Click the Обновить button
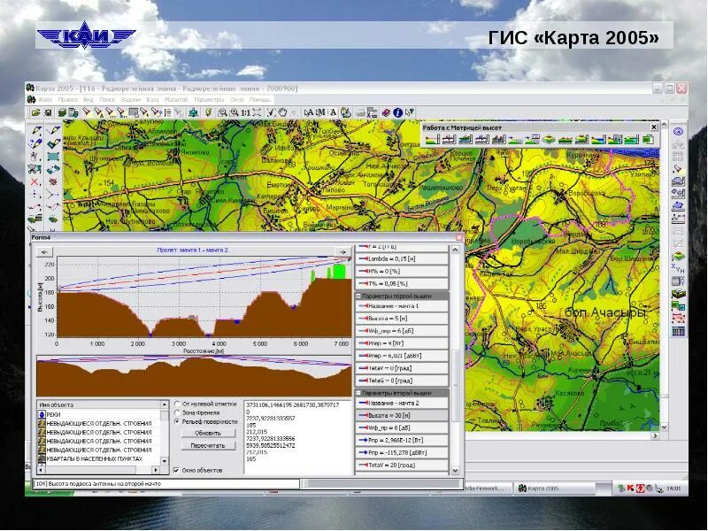708x531 pixels. coord(208,433)
